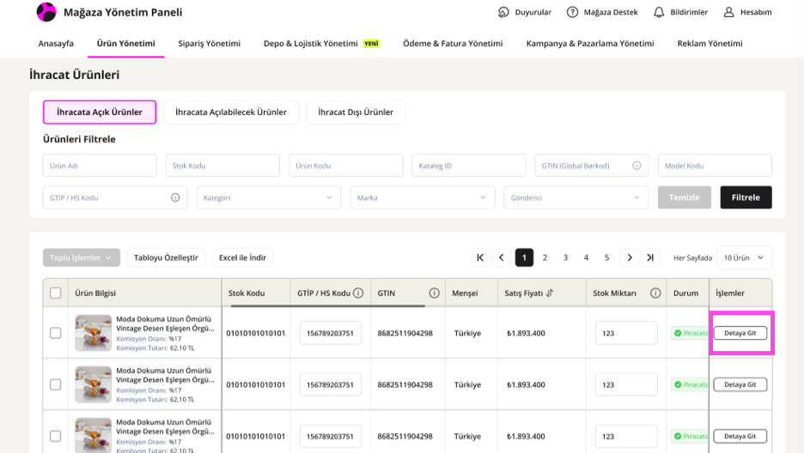The image size is (804, 453).
Task: Go to Anasayfa menu
Action: click(56, 44)
